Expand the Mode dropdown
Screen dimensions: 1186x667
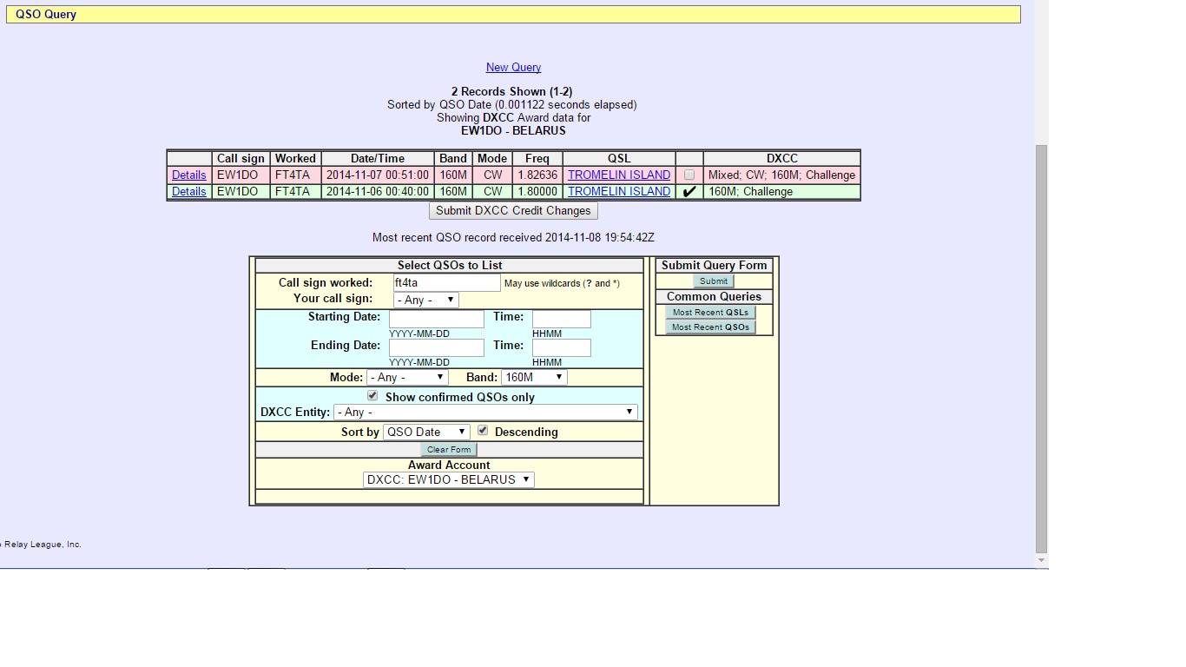click(x=406, y=377)
